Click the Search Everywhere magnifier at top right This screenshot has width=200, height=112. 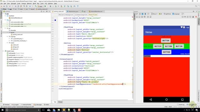pos(196,6)
